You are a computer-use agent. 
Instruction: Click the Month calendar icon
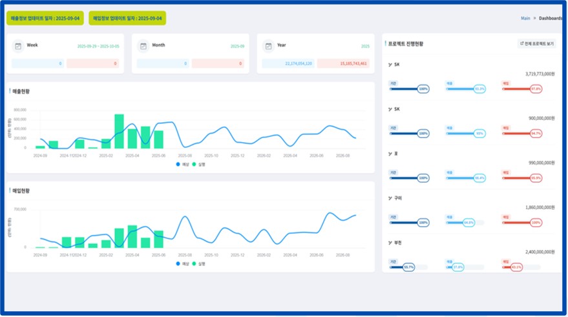143,46
